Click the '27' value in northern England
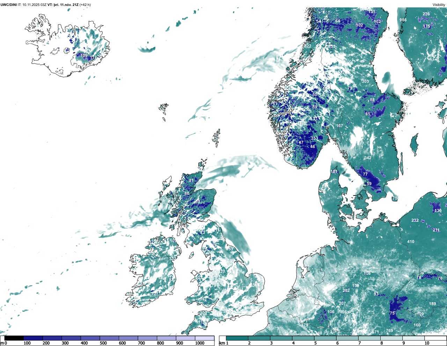Screen dimensions: 447x346 (223, 272)
